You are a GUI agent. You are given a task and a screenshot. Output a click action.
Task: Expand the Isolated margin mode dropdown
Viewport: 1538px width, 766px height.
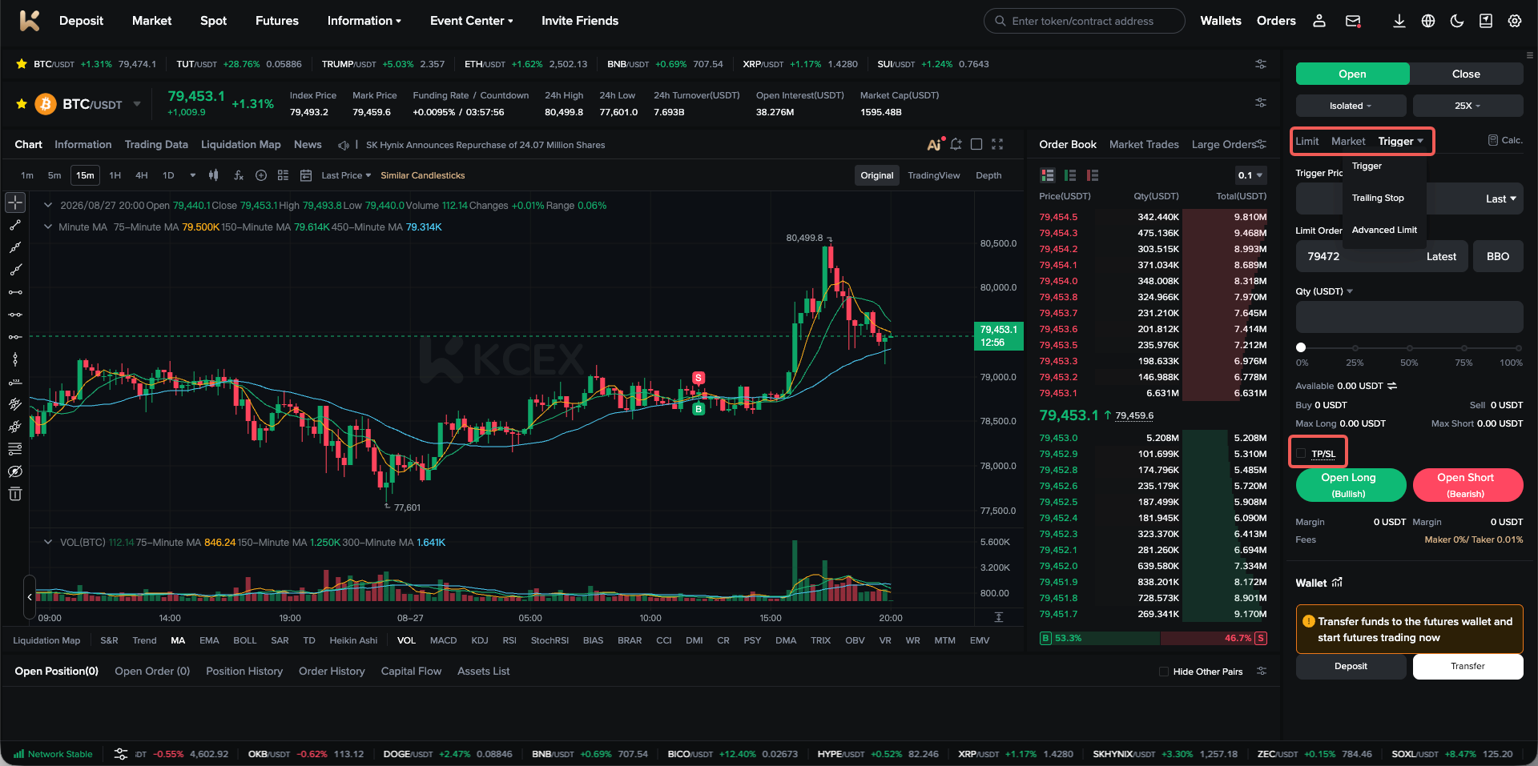(x=1351, y=106)
